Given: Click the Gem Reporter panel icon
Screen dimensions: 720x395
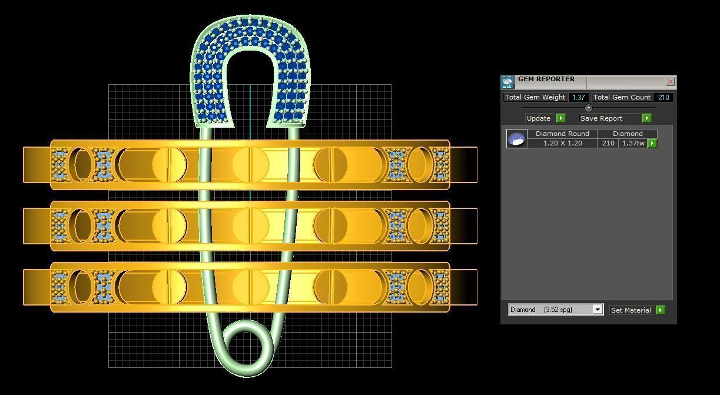Looking at the screenshot, I should click(x=507, y=82).
